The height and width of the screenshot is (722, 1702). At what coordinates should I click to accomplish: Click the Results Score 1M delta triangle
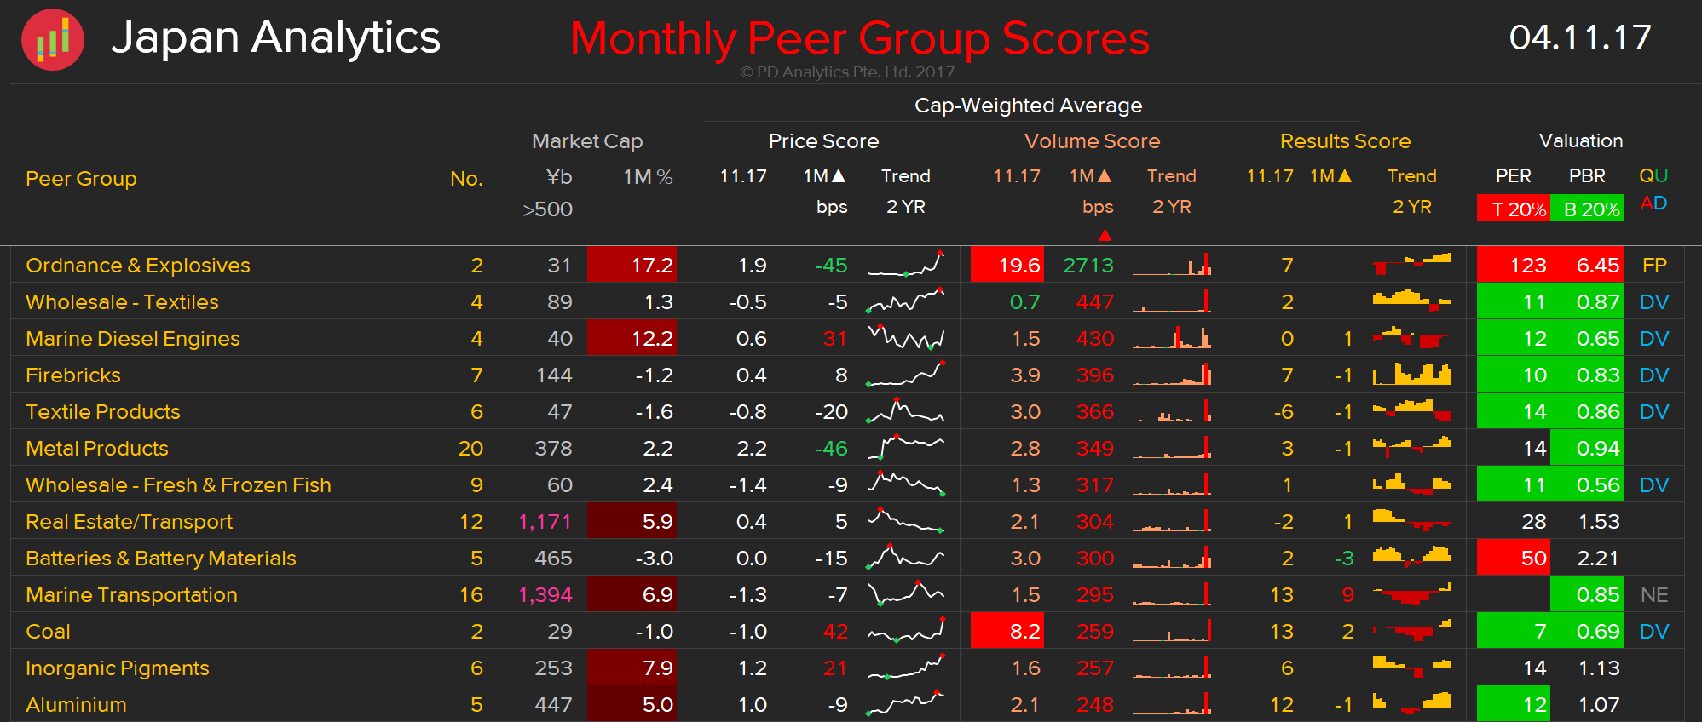(x=1344, y=176)
